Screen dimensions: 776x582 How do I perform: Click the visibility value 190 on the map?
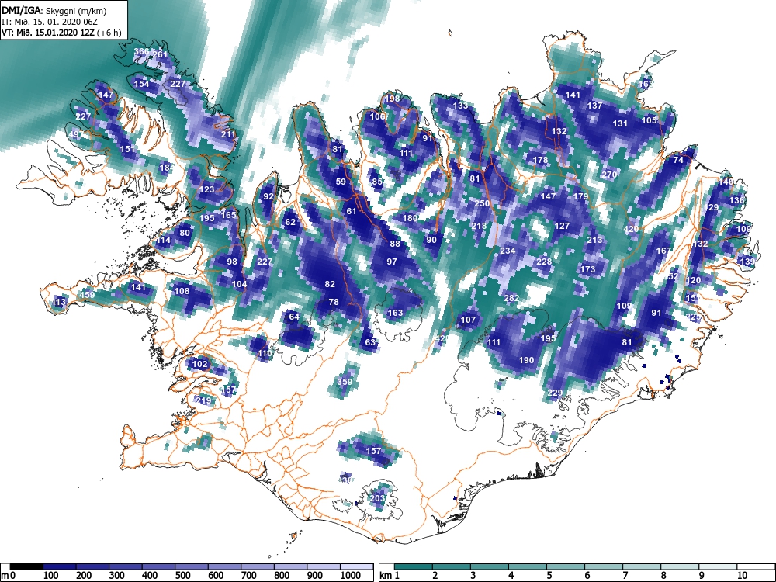(x=526, y=360)
